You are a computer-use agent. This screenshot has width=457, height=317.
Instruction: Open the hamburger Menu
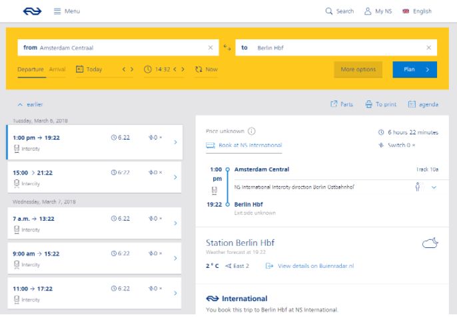(67, 11)
